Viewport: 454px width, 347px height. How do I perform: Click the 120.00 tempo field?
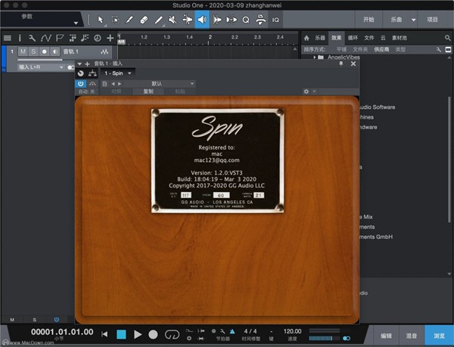pyautogui.click(x=292, y=331)
